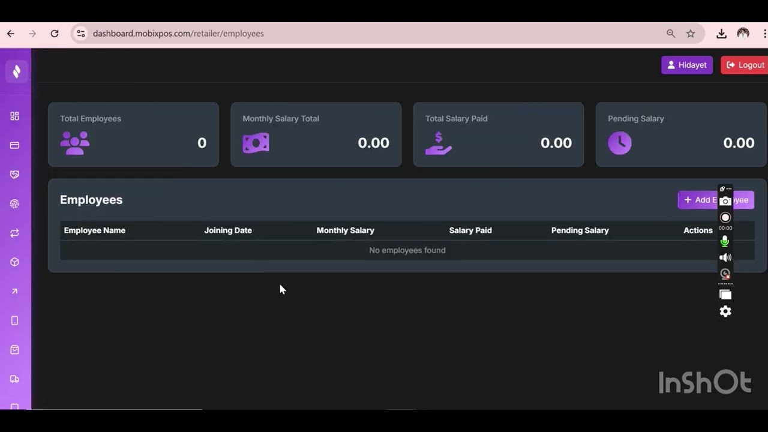Click the site info icon in address bar
The image size is (768, 432).
81,34
